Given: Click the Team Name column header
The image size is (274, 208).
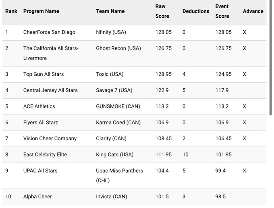Looking at the screenshot, I should point(110,11).
